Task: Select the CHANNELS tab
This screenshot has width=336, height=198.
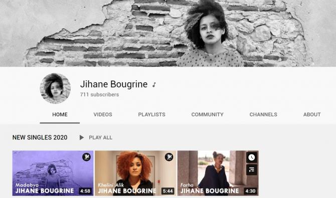Action: pos(263,115)
